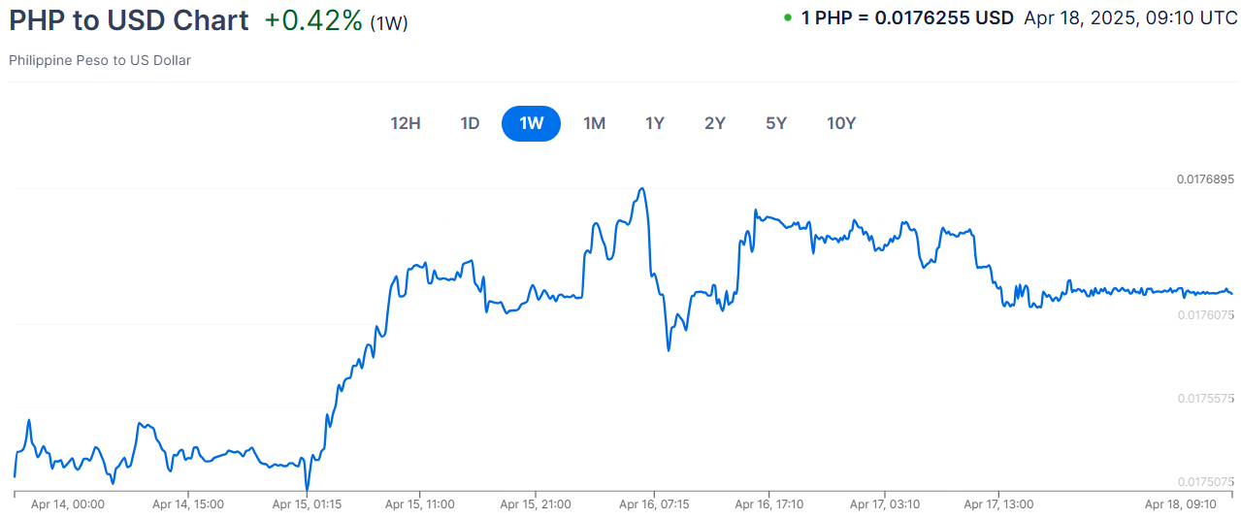This screenshot has height=519, width=1241.
Task: Open the 5Y chart view
Action: pos(776,123)
